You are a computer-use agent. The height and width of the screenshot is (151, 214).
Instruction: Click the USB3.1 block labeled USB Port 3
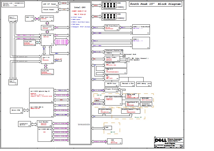coord(141,43)
